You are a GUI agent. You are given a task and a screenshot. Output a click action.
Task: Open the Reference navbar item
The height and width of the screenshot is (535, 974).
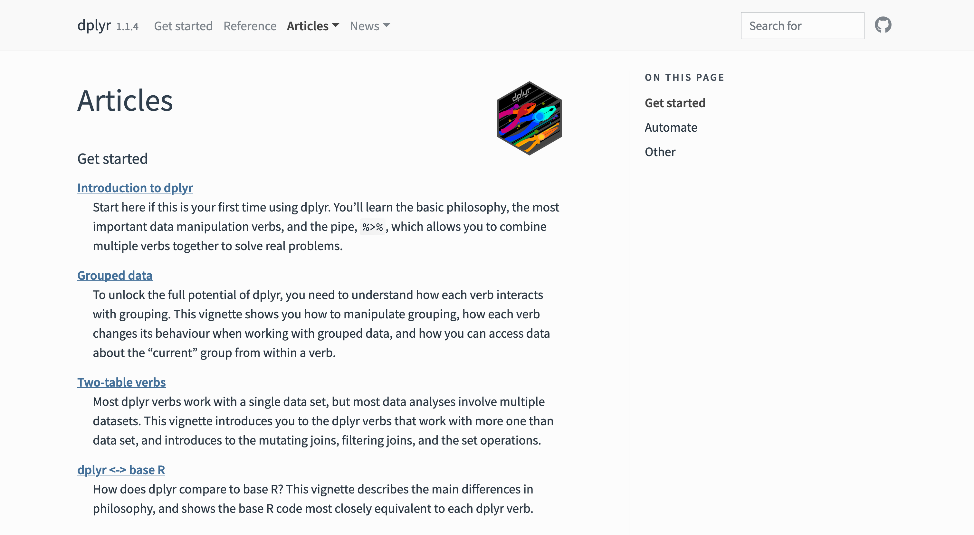(x=250, y=26)
